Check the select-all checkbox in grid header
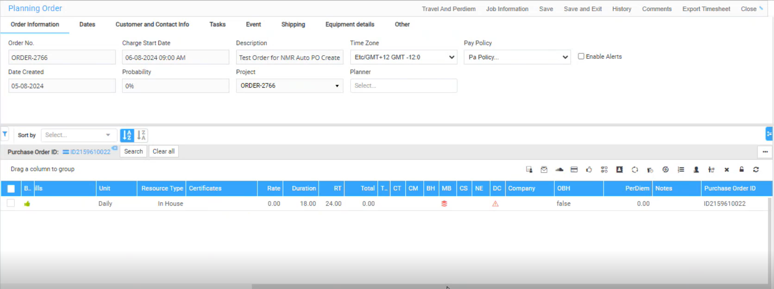 tap(11, 188)
